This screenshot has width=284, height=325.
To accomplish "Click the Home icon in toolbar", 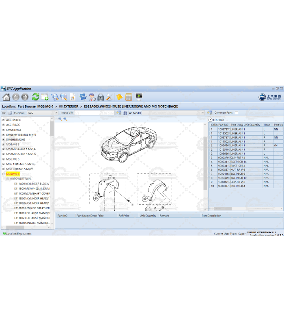I will (x=6, y=97).
